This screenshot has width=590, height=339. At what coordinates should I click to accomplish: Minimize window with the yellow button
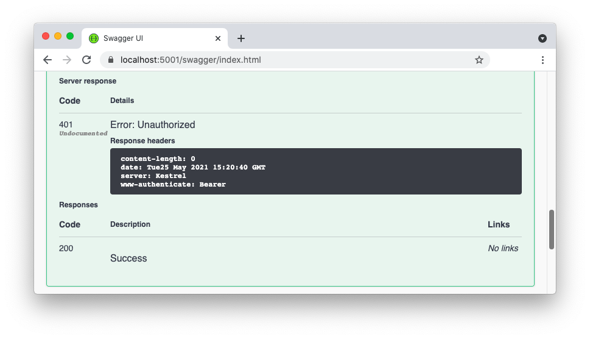pyautogui.click(x=58, y=36)
